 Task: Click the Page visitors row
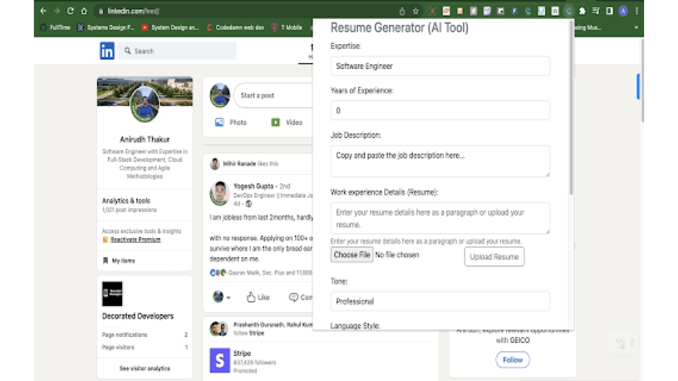(144, 347)
